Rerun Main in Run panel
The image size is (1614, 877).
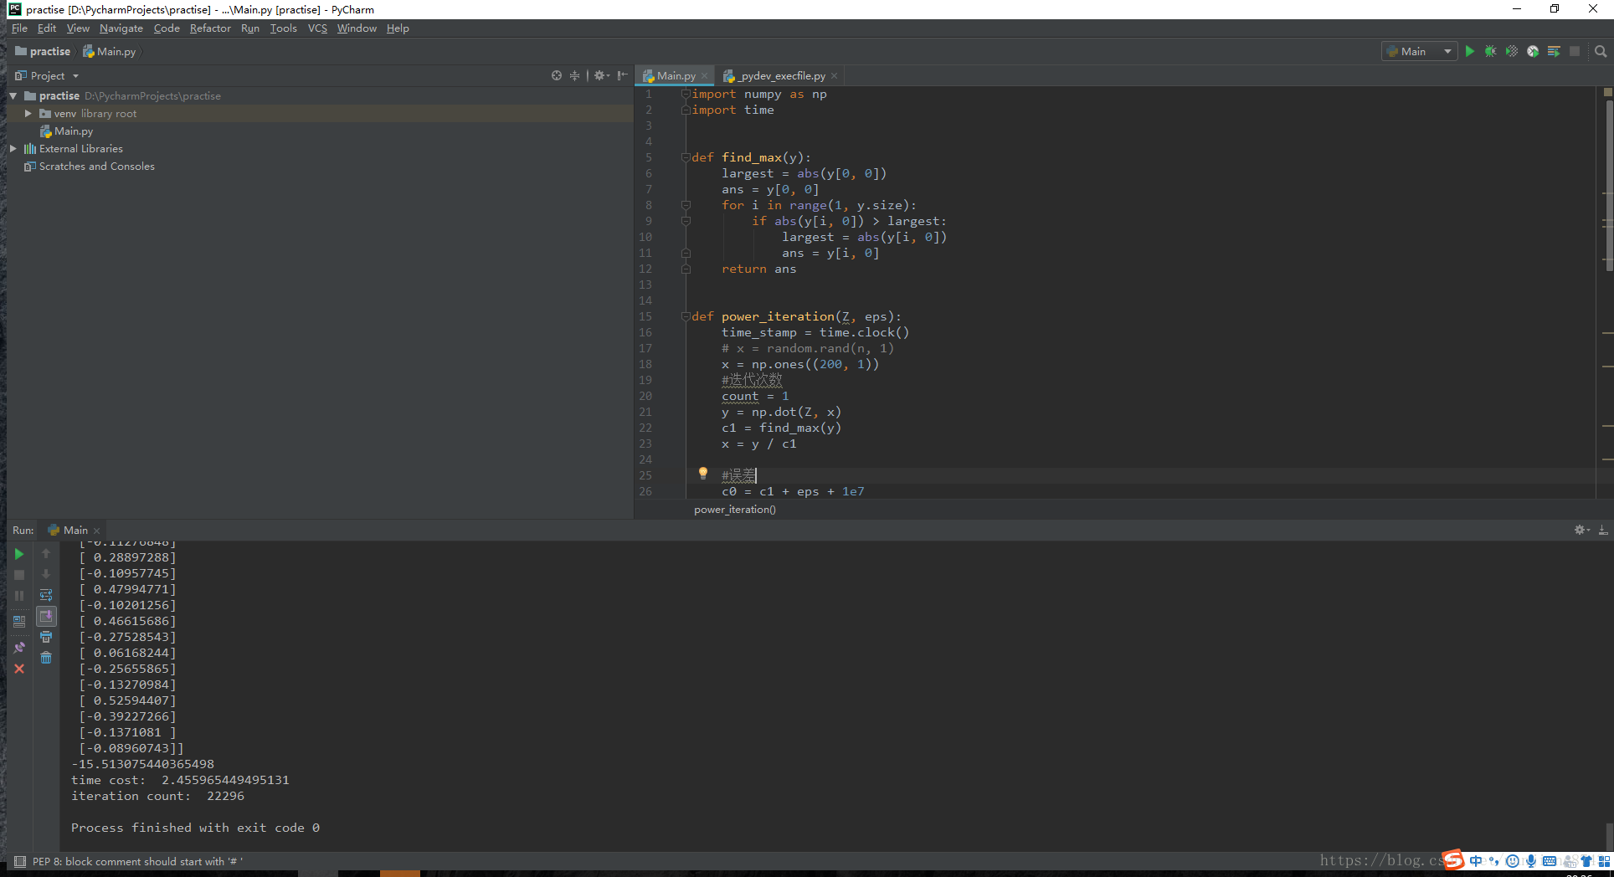[x=19, y=554]
